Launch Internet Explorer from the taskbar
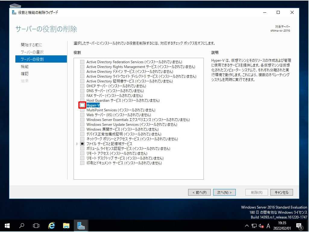 52,226
